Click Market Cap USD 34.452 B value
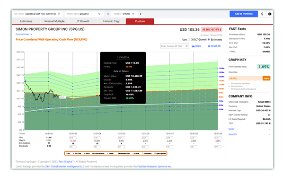Image resolution: width=282 pixels, height=177 pixels. (263, 110)
